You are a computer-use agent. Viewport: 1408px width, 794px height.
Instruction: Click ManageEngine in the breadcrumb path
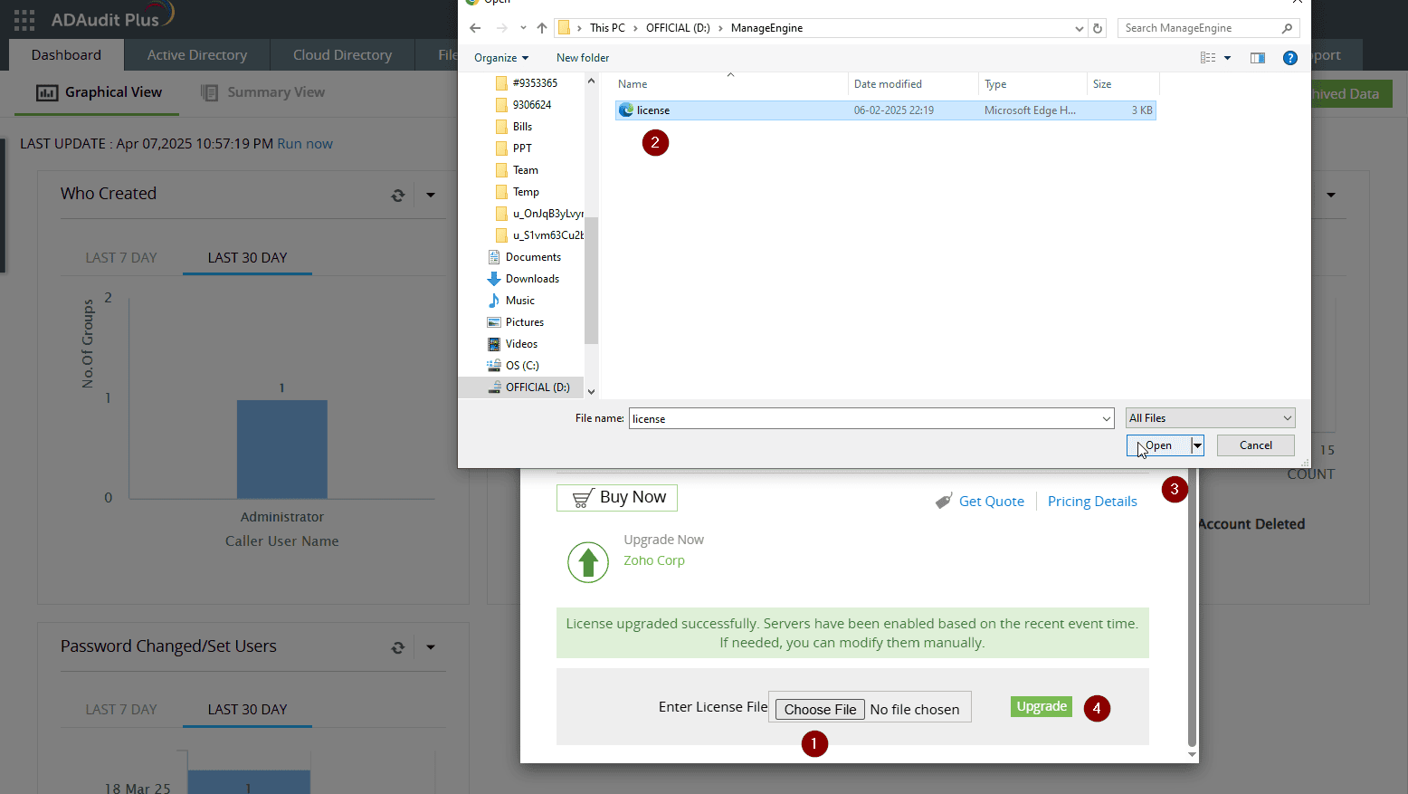pos(766,28)
